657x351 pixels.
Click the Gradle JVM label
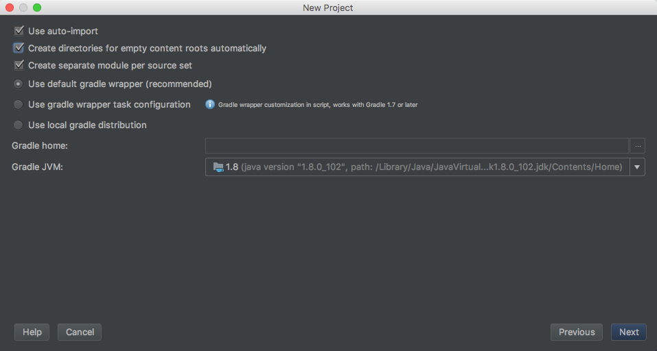click(37, 167)
